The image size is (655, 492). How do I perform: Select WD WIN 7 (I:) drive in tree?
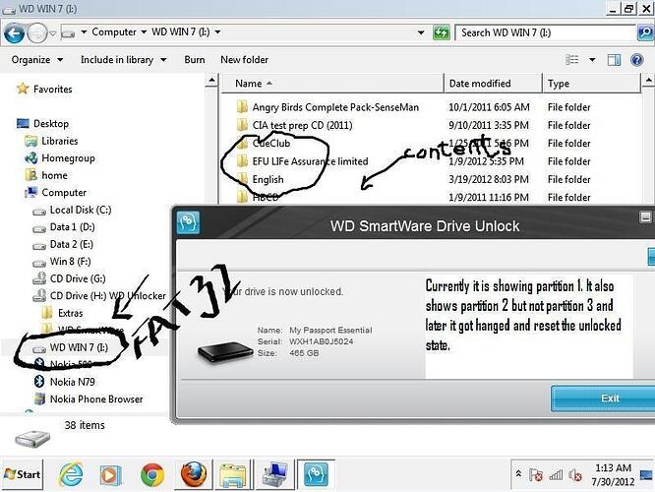pos(70,347)
